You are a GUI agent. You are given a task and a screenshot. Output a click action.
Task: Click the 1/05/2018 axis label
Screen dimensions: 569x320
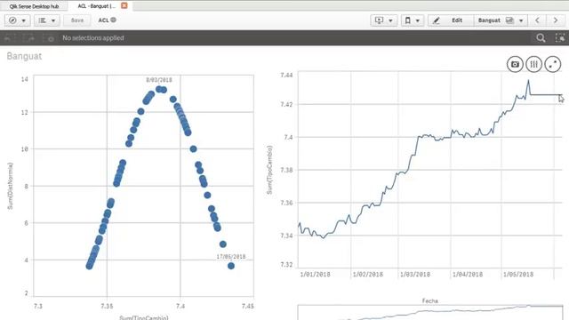click(518, 275)
